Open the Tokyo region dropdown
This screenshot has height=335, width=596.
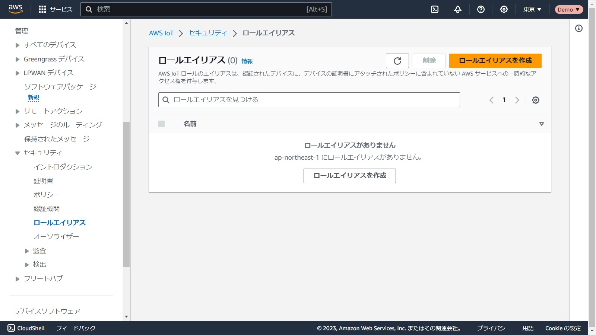coord(532,9)
